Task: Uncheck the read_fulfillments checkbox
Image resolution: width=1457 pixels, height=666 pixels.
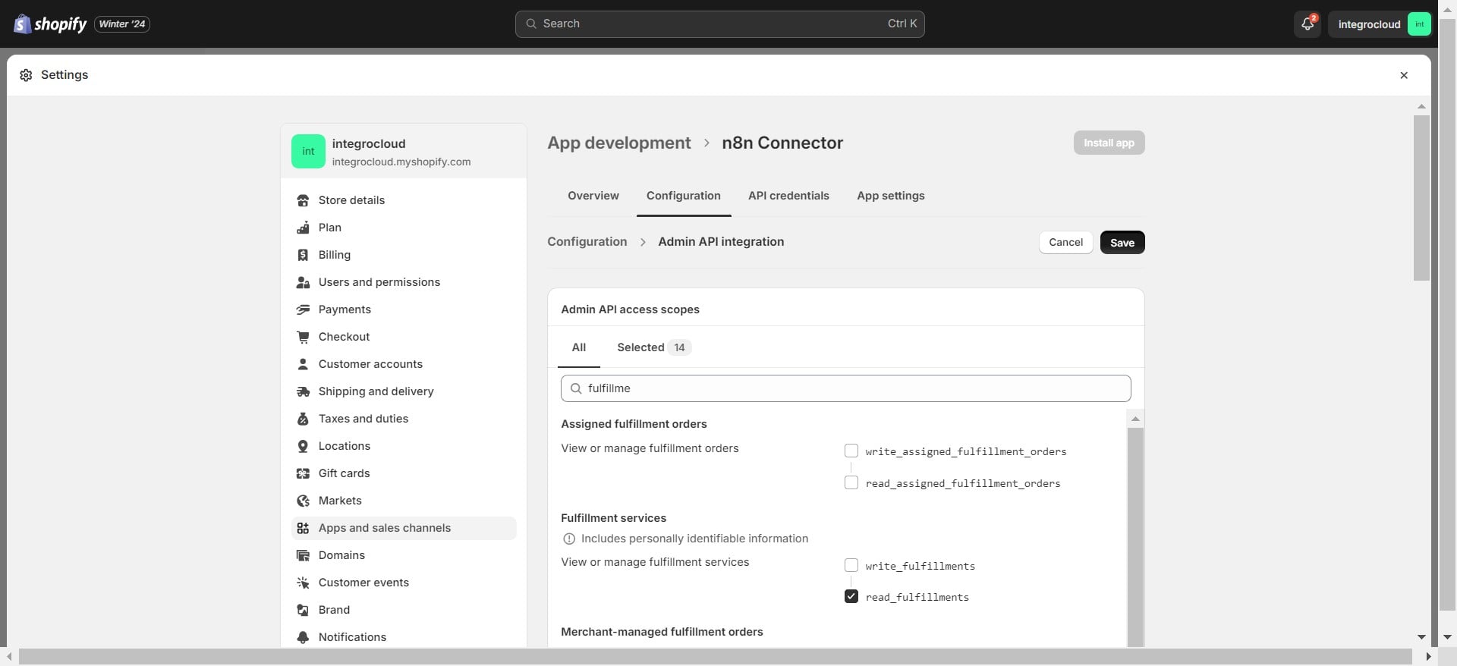Action: (x=851, y=597)
